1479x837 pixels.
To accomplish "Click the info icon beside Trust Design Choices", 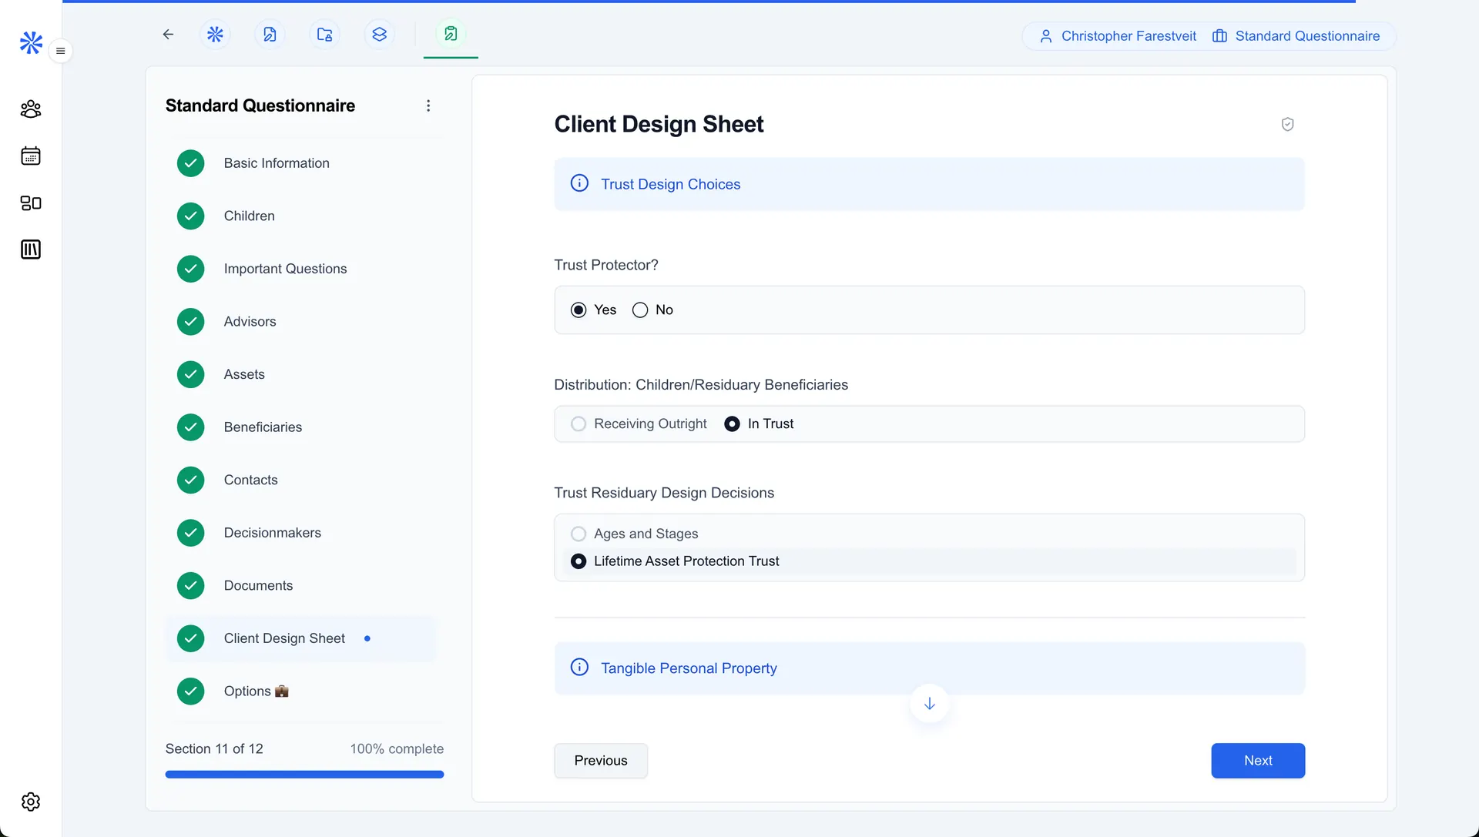I will click(x=579, y=183).
